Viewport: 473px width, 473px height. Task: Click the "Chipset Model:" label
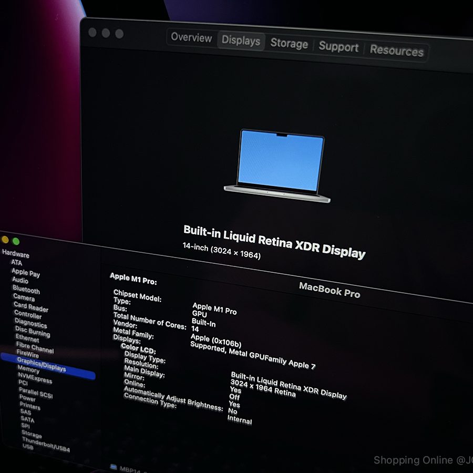point(137,295)
